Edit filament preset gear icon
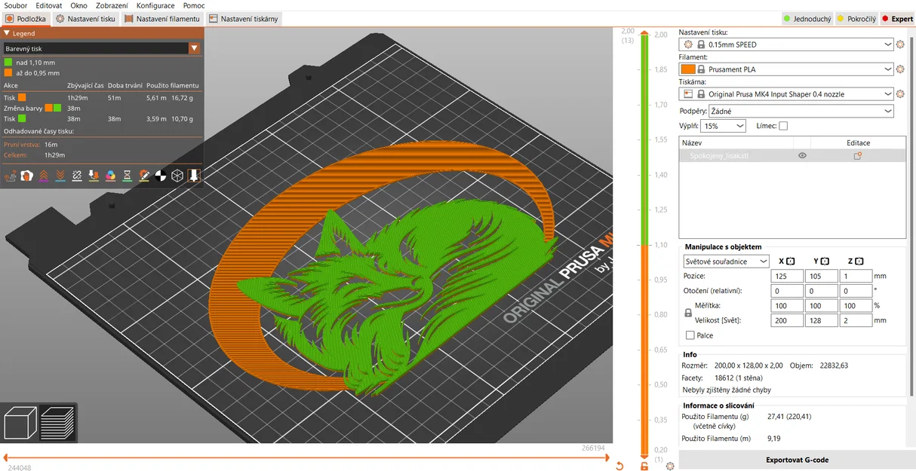The image size is (916, 471). tap(900, 69)
